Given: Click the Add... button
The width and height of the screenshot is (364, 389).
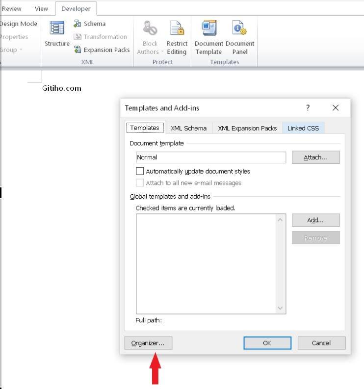Looking at the screenshot, I should [315, 220].
